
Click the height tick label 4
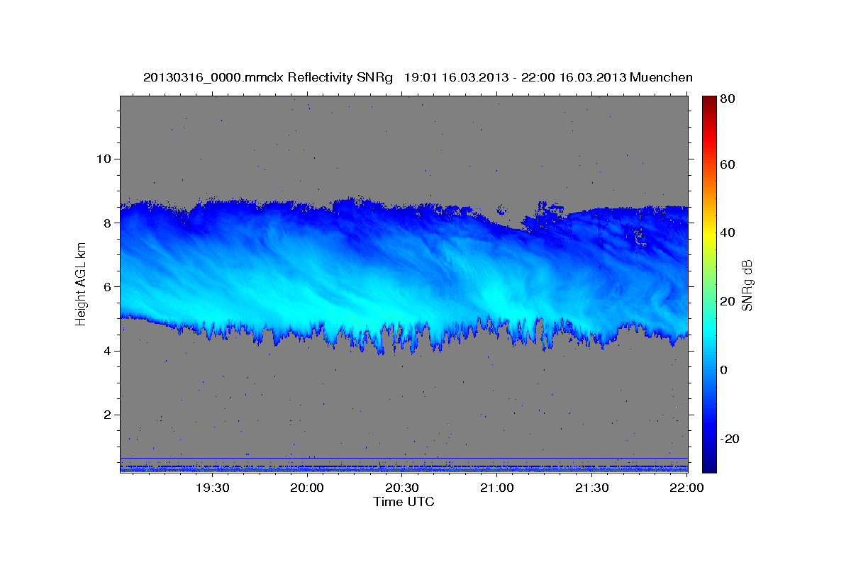click(x=107, y=351)
